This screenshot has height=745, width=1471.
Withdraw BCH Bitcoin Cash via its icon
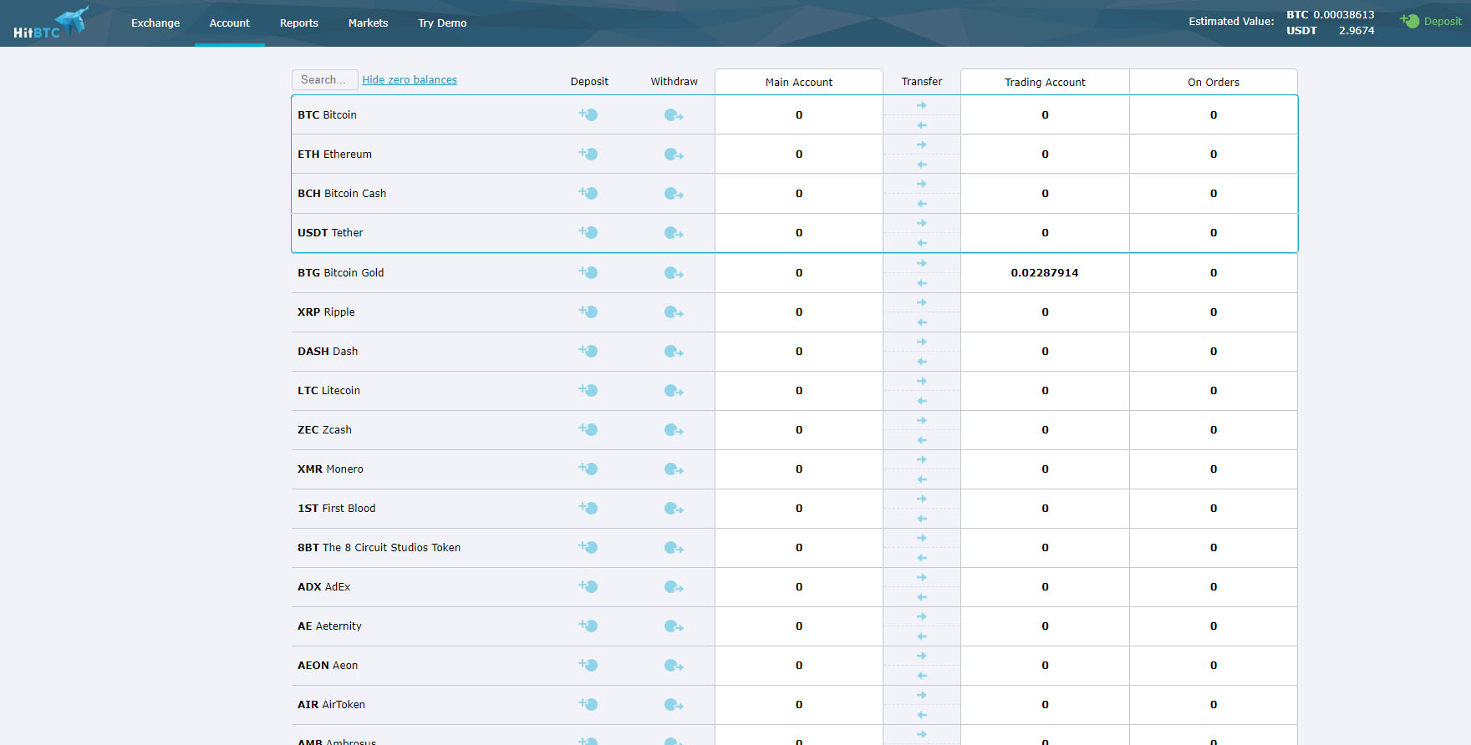674,194
